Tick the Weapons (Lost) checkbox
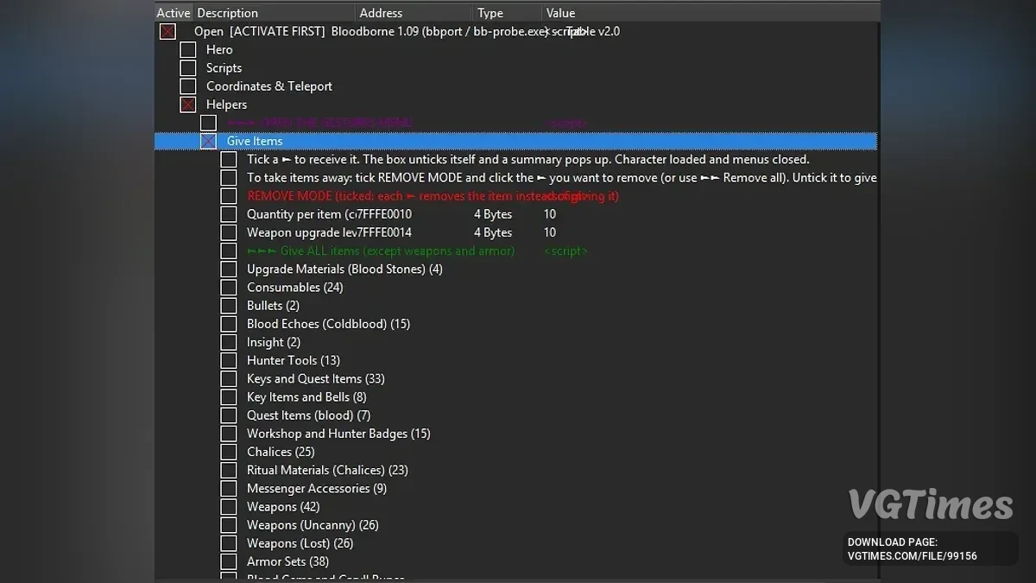1036x583 pixels. pyautogui.click(x=228, y=543)
